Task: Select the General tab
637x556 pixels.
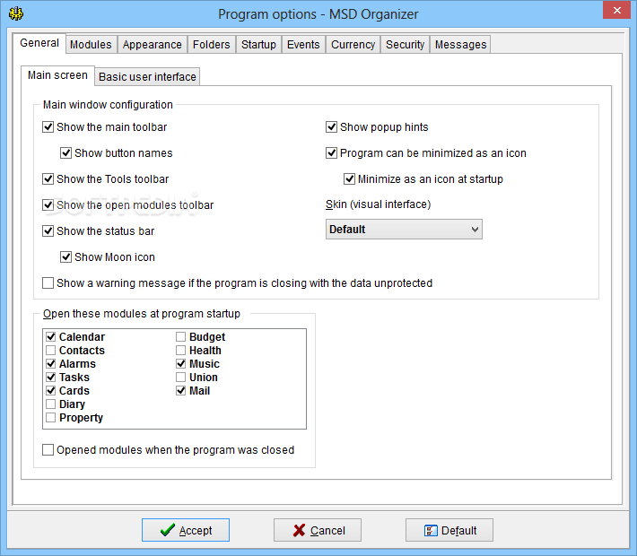Action: pos(39,43)
